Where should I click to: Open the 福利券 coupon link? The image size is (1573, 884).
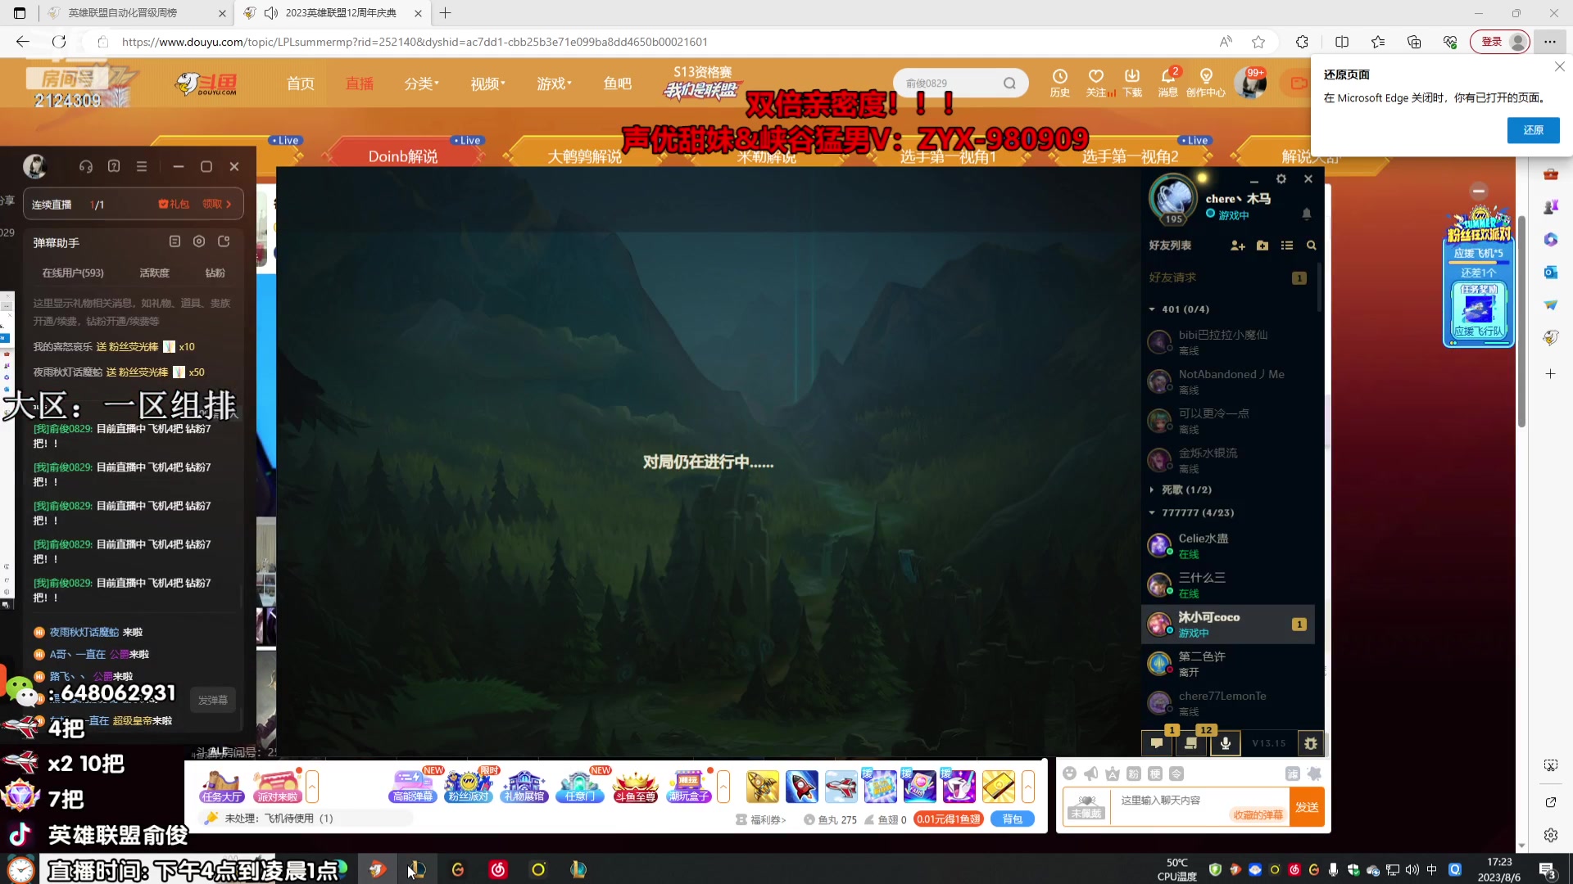click(x=761, y=819)
